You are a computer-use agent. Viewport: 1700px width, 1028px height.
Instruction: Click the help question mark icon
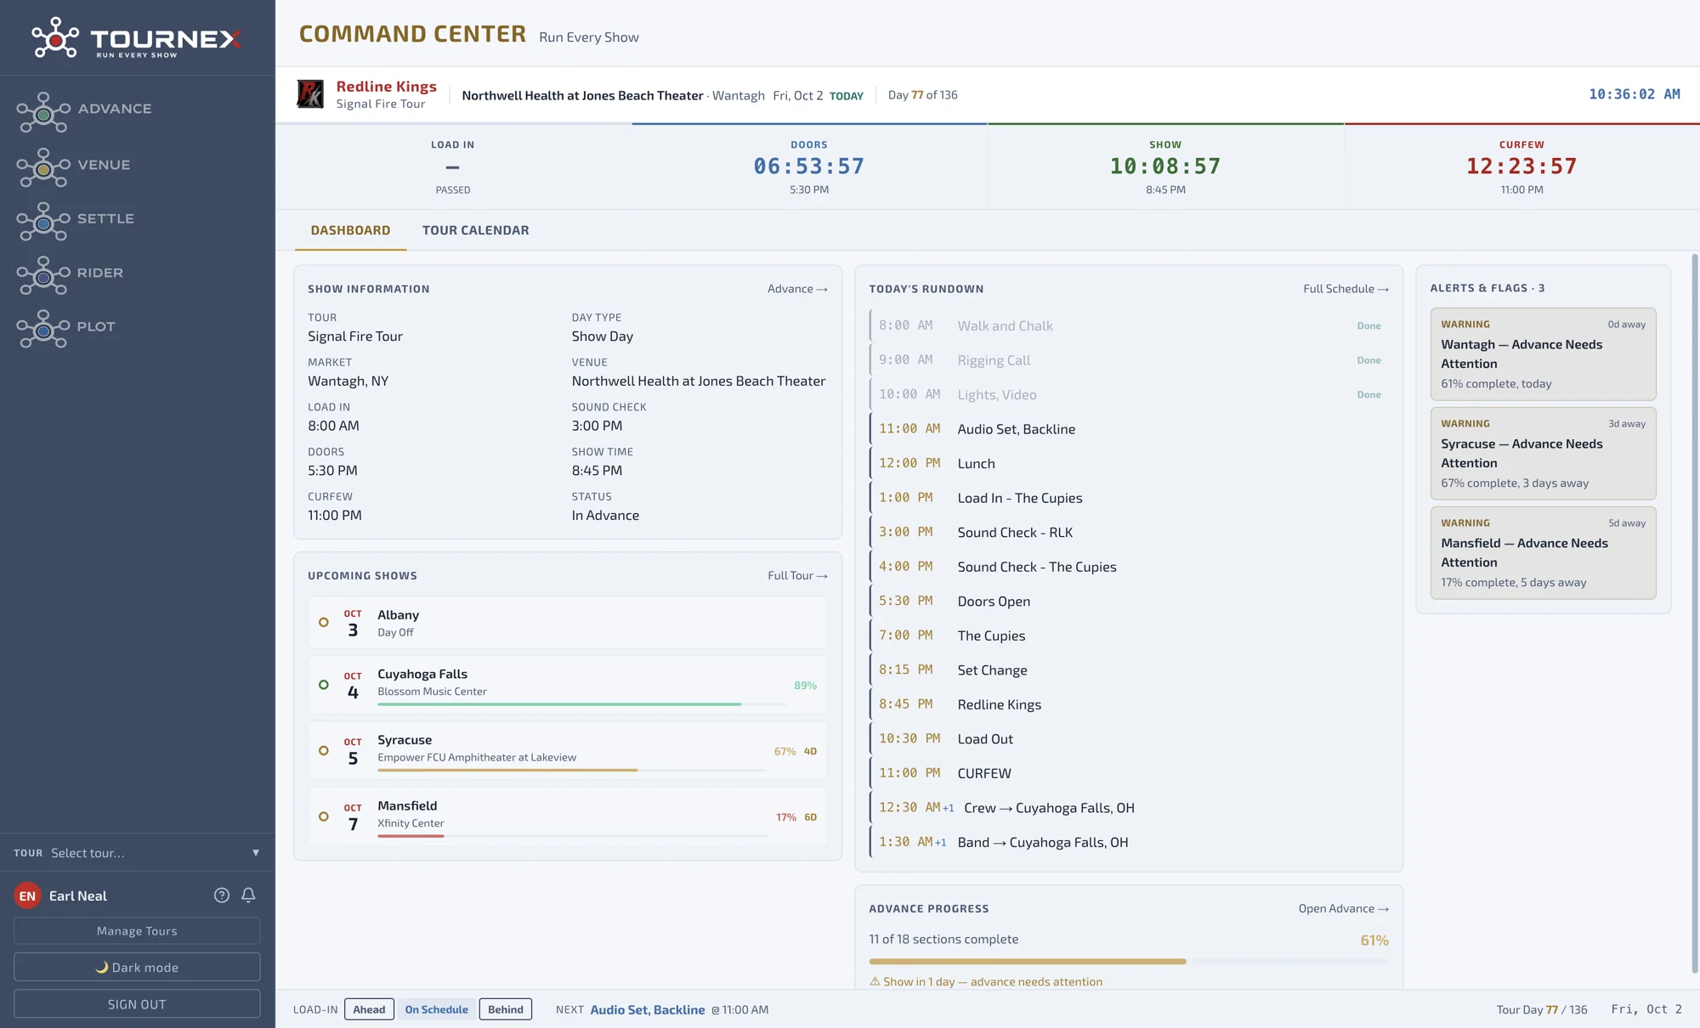(222, 895)
